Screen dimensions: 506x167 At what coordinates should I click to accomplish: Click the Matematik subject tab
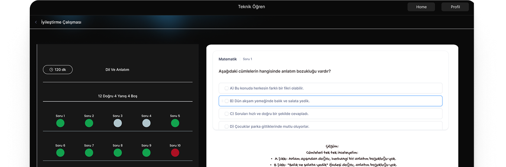click(x=227, y=59)
